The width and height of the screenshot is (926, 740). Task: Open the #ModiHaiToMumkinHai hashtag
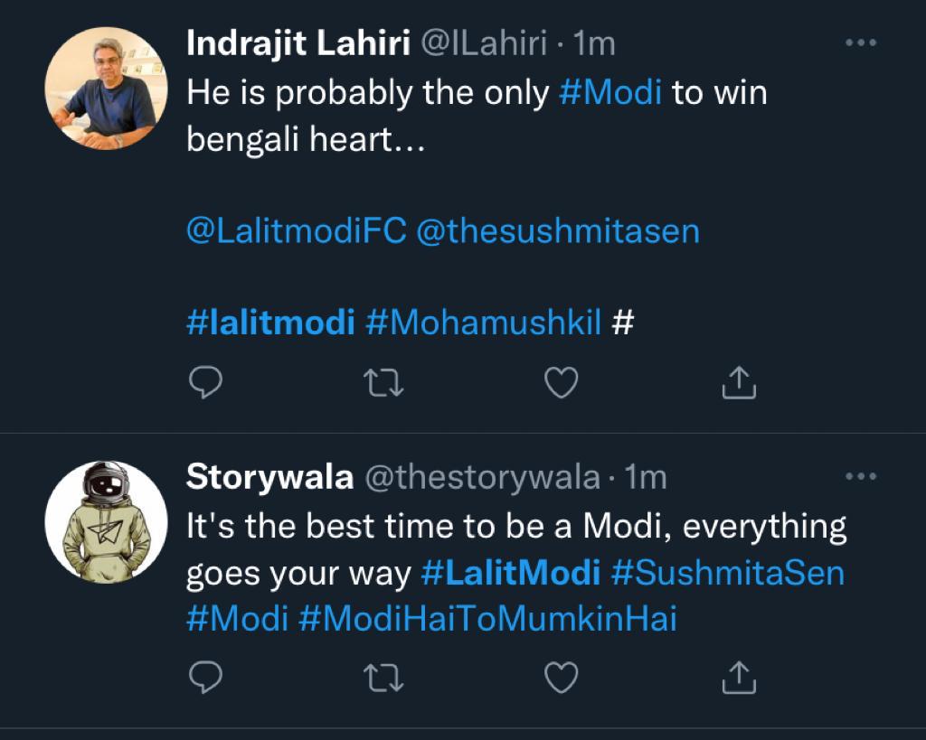(487, 619)
